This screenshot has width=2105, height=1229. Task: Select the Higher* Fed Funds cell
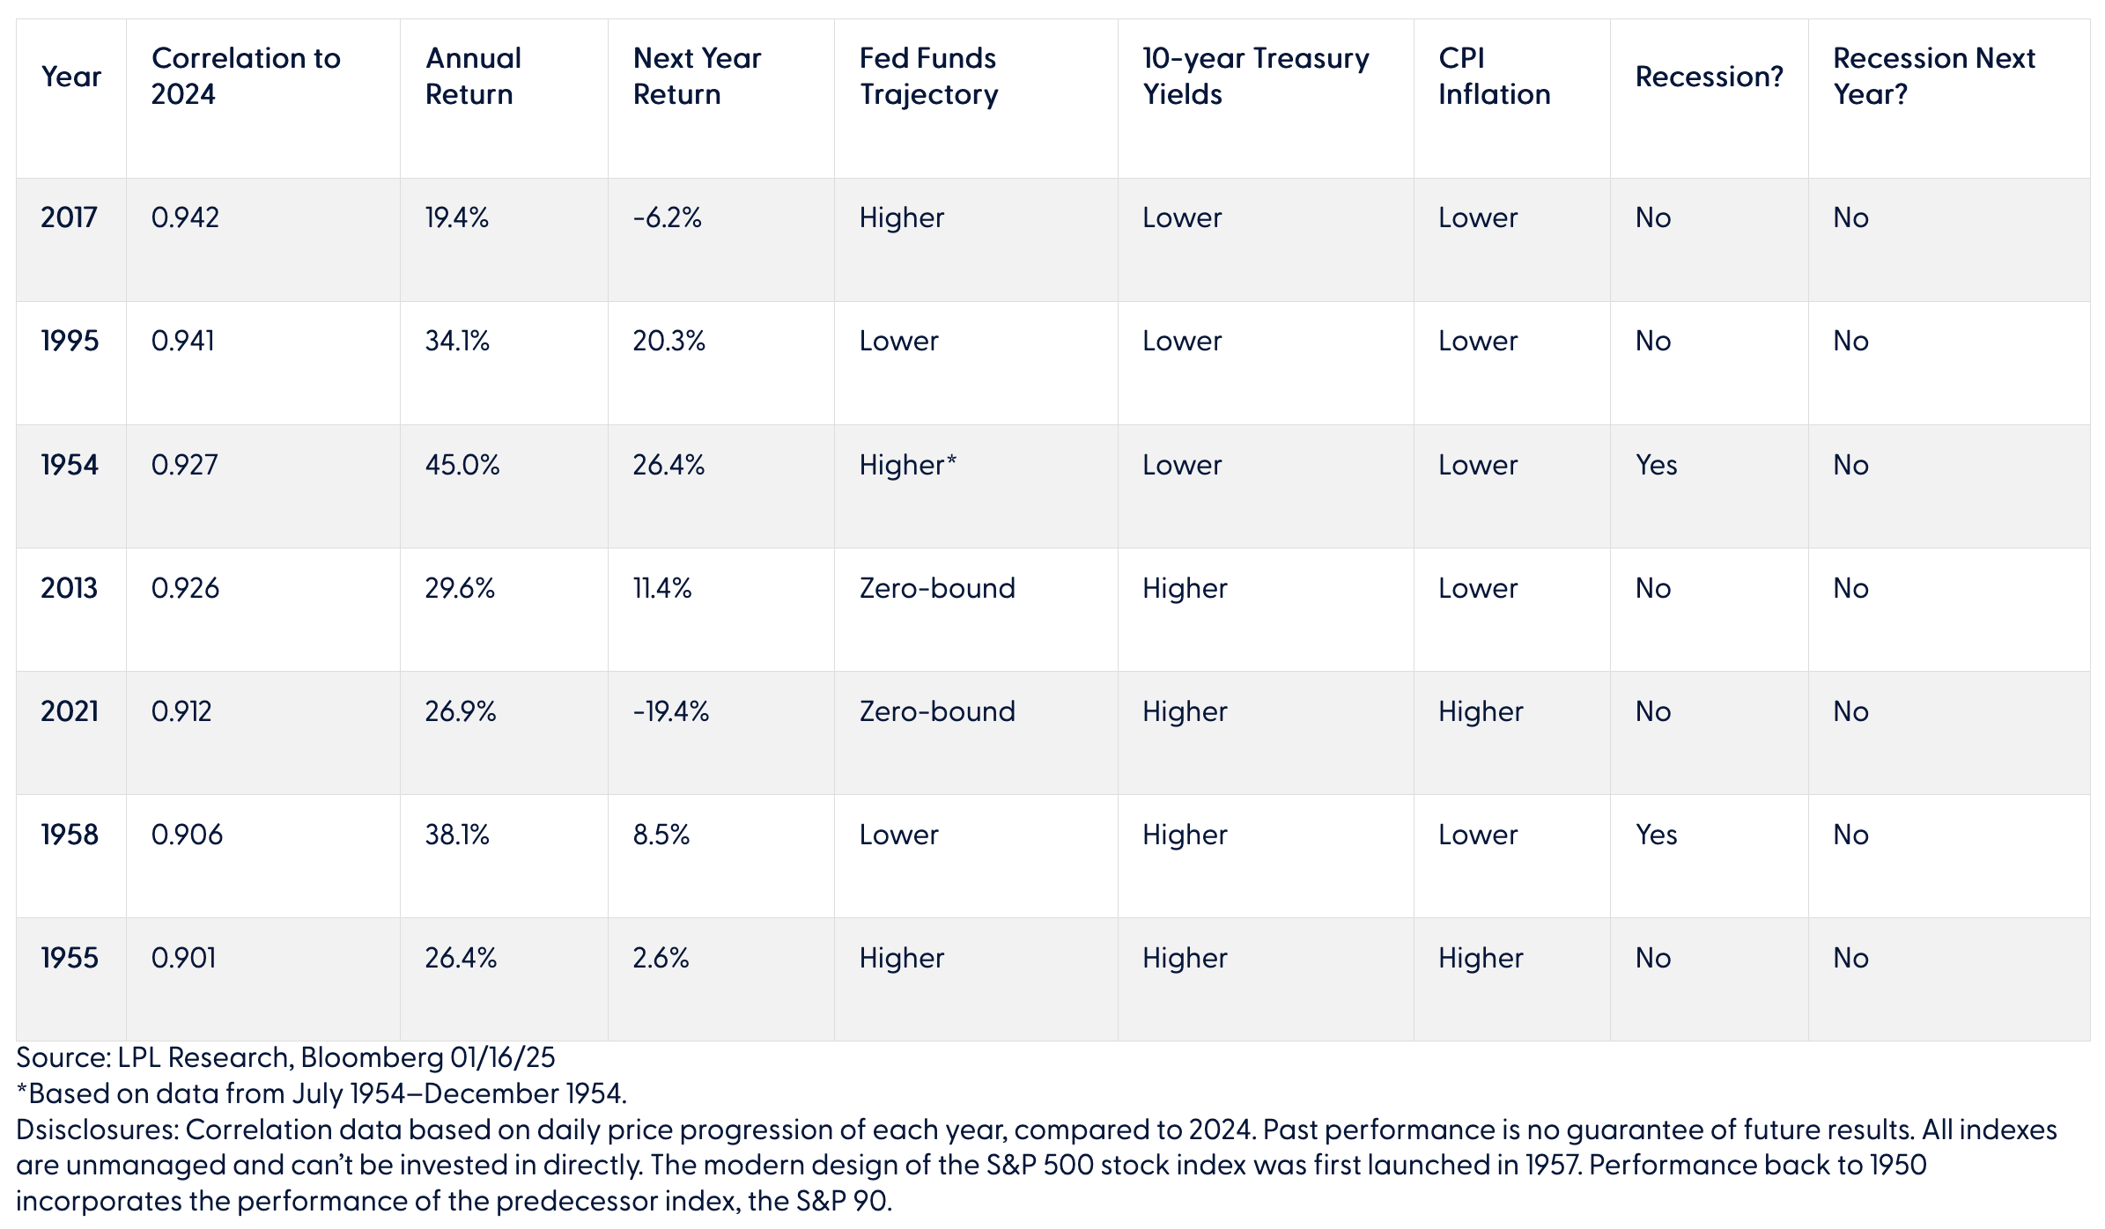coord(907,465)
